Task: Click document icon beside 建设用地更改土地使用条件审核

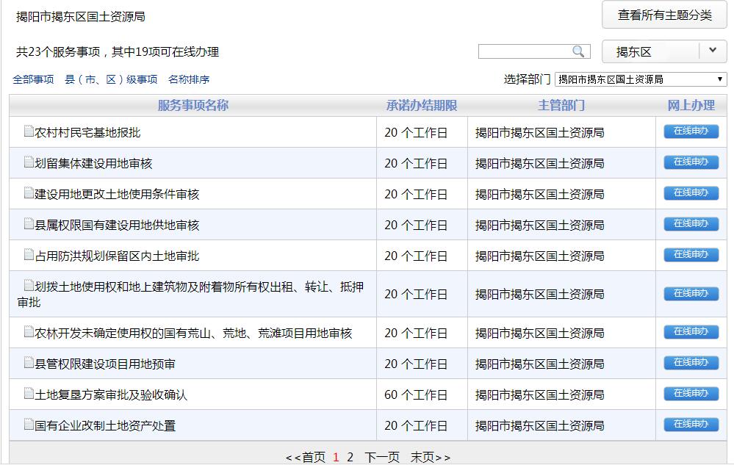Action: (29, 192)
